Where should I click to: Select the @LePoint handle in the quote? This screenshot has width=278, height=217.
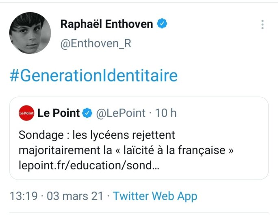120,113
